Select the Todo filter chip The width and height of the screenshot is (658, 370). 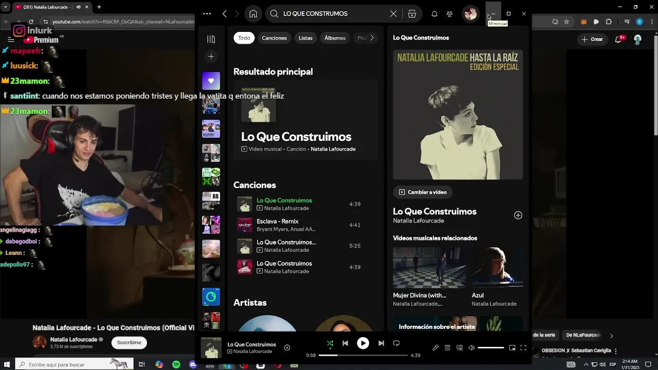click(x=244, y=38)
